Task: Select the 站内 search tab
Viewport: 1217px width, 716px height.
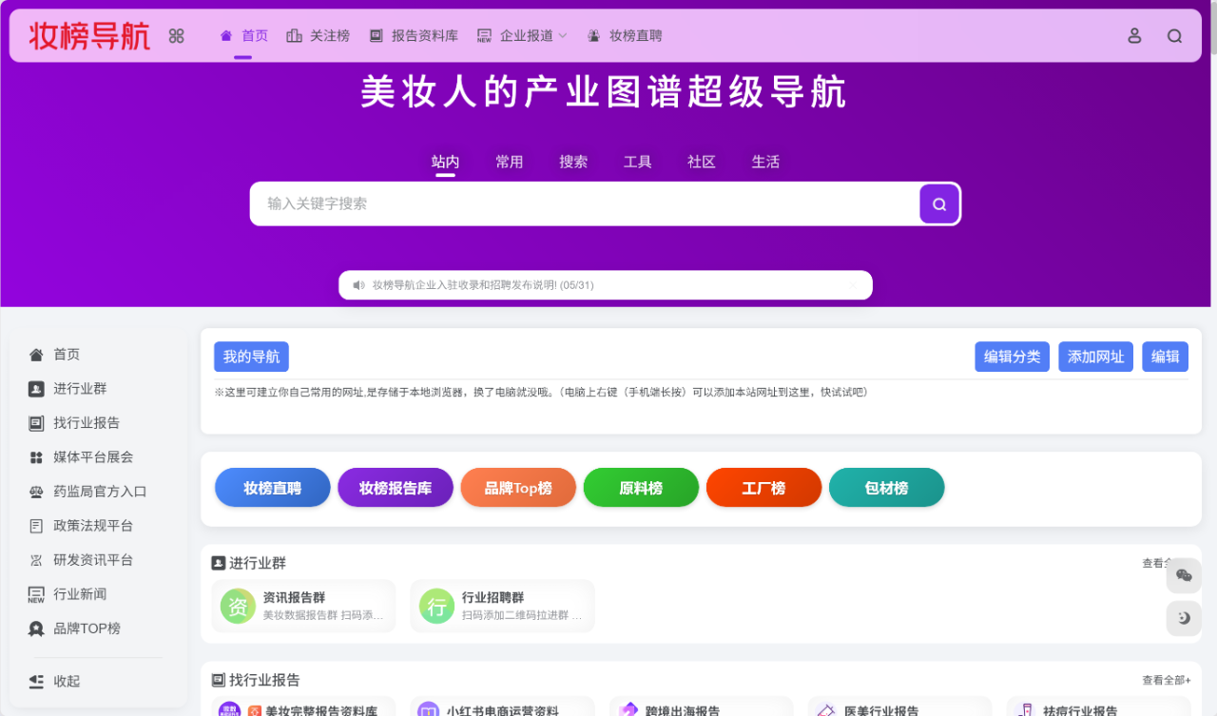Action: click(x=445, y=162)
